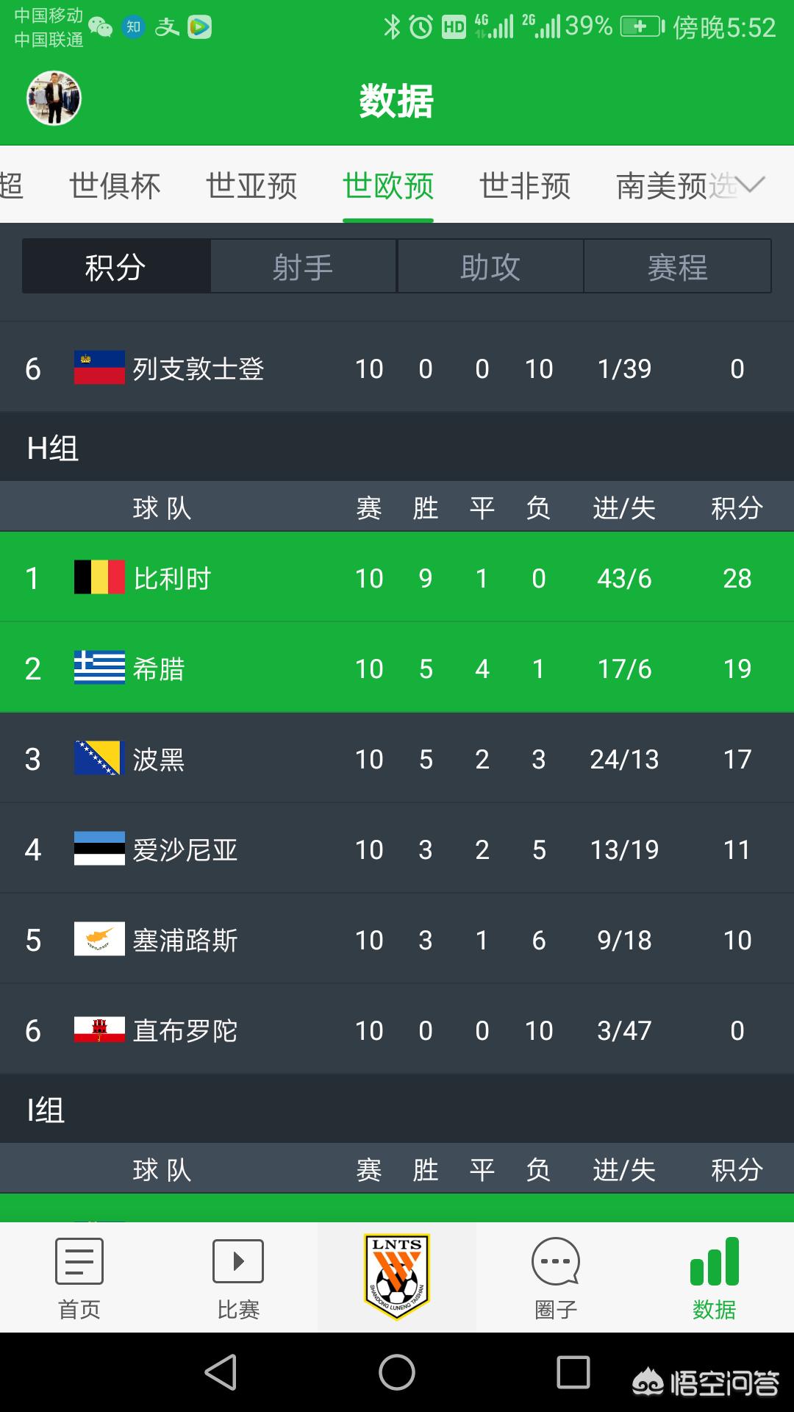Tap the LNTS Shandong Luneng club badge

pyautogui.click(x=397, y=1277)
